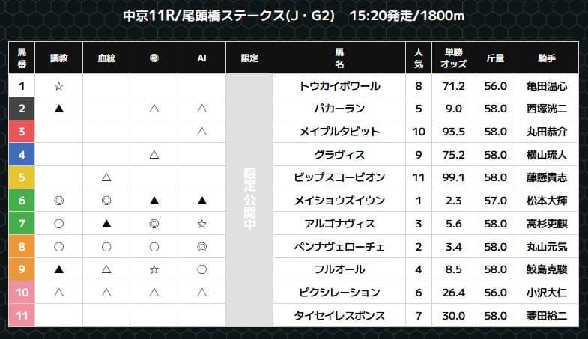The image size is (588, 339).
Task: Select the green number 6 swatch
Action: click(x=22, y=201)
